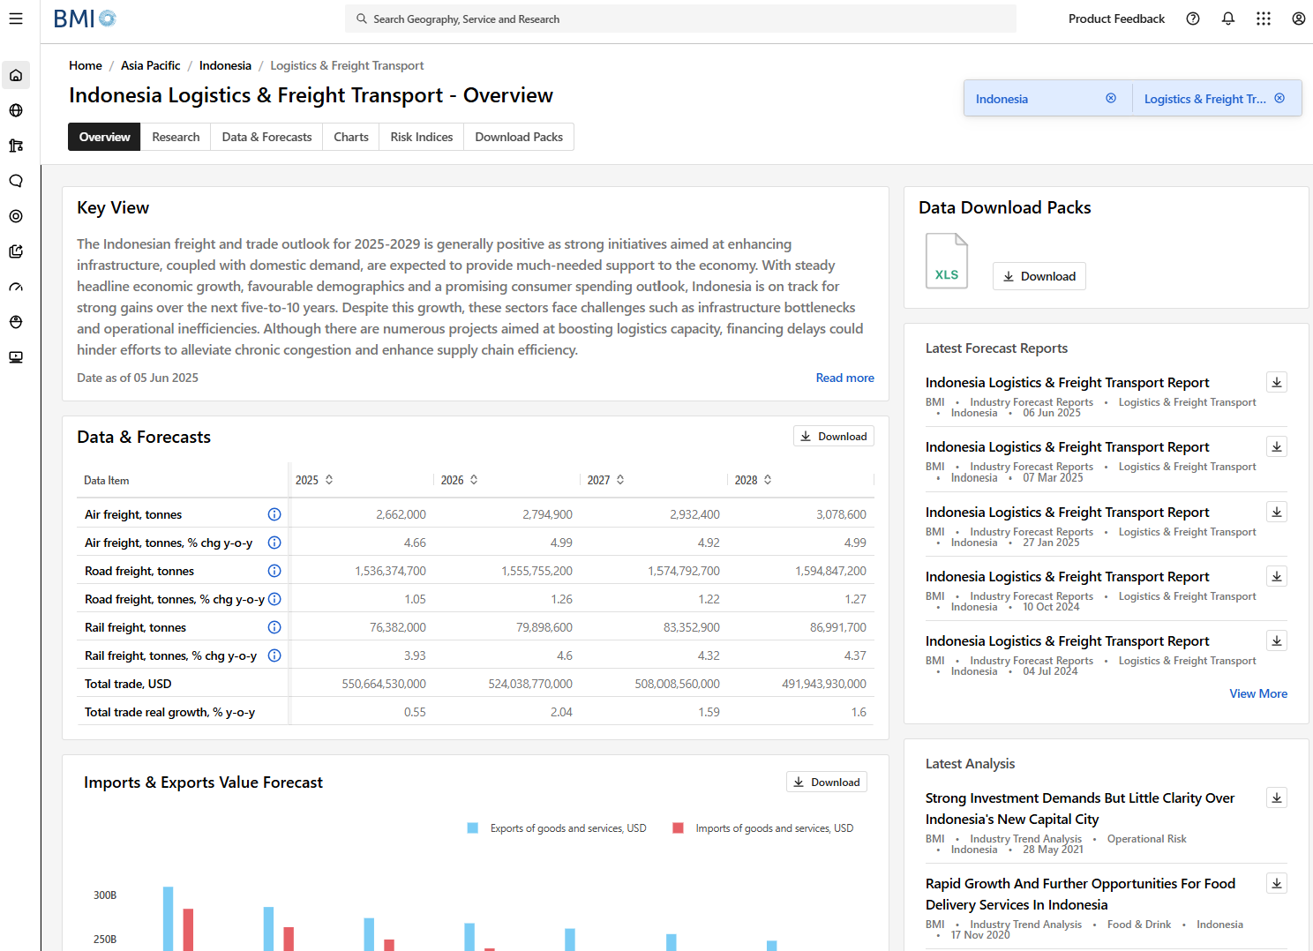Click View More under Latest Forecast Reports
This screenshot has height=951, width=1313.
click(x=1257, y=693)
